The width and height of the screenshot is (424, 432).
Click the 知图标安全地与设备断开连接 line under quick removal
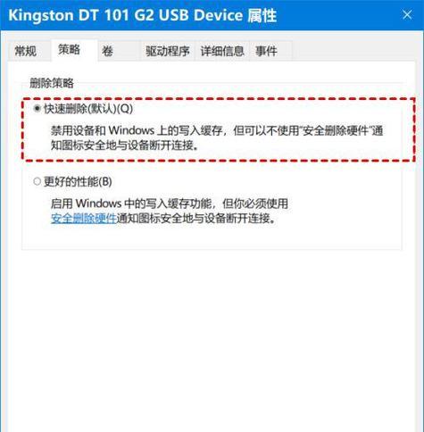[x=124, y=145]
